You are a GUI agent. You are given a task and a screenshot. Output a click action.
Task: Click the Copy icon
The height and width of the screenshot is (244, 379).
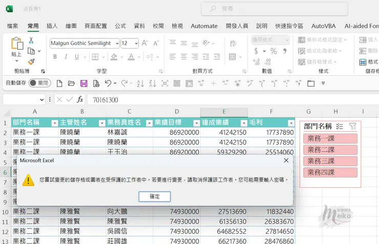[x=31, y=51]
